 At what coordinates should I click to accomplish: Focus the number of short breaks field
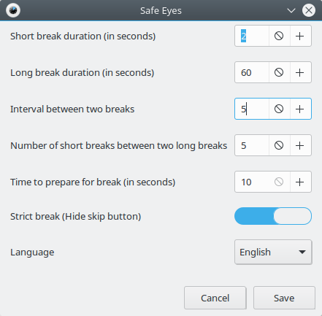coord(252,145)
